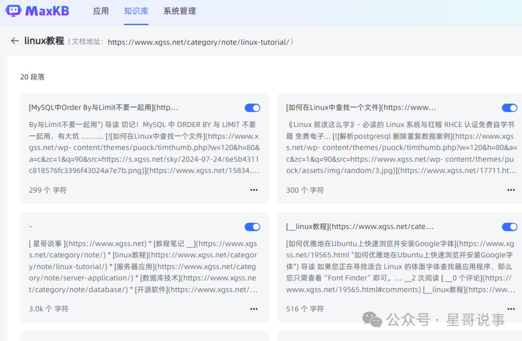This screenshot has width=522, height=341.
Task: Disable the [__linux教程] paragraph toggle
Action: 509,227
